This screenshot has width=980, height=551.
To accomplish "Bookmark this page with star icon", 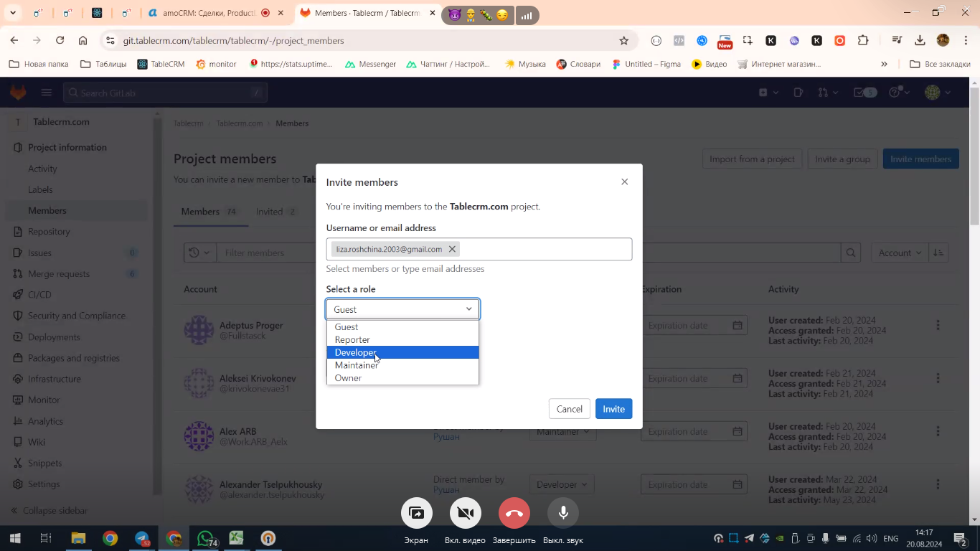I will (623, 40).
